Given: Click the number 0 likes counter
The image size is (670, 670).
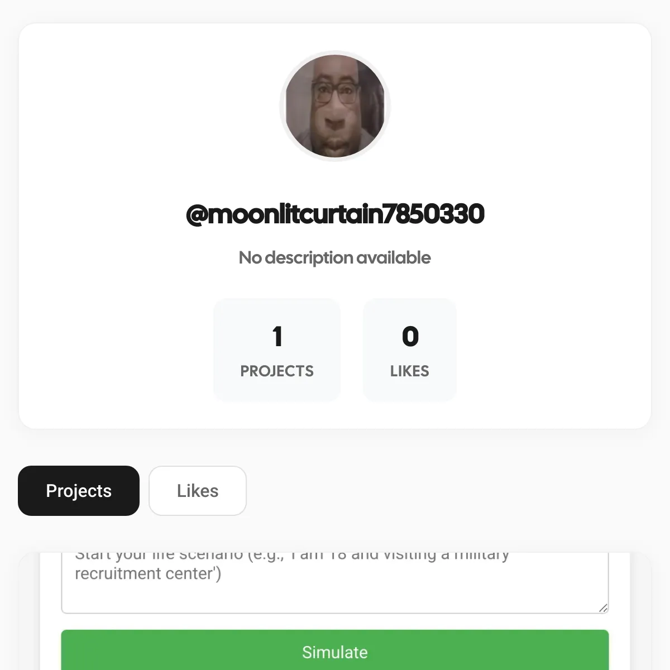Looking at the screenshot, I should pos(409,336).
